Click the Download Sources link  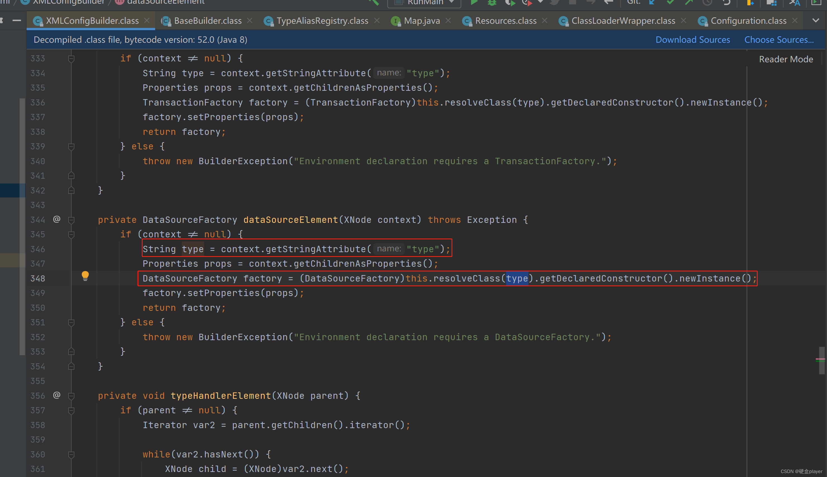[x=693, y=39]
